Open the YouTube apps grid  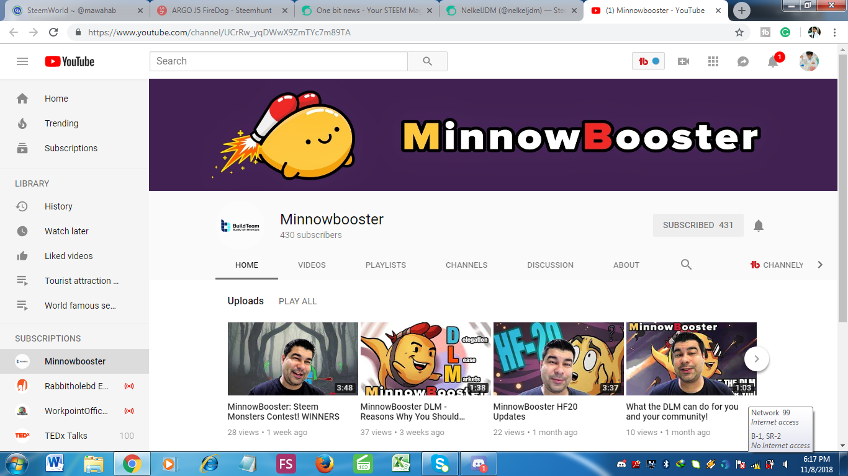[713, 61]
